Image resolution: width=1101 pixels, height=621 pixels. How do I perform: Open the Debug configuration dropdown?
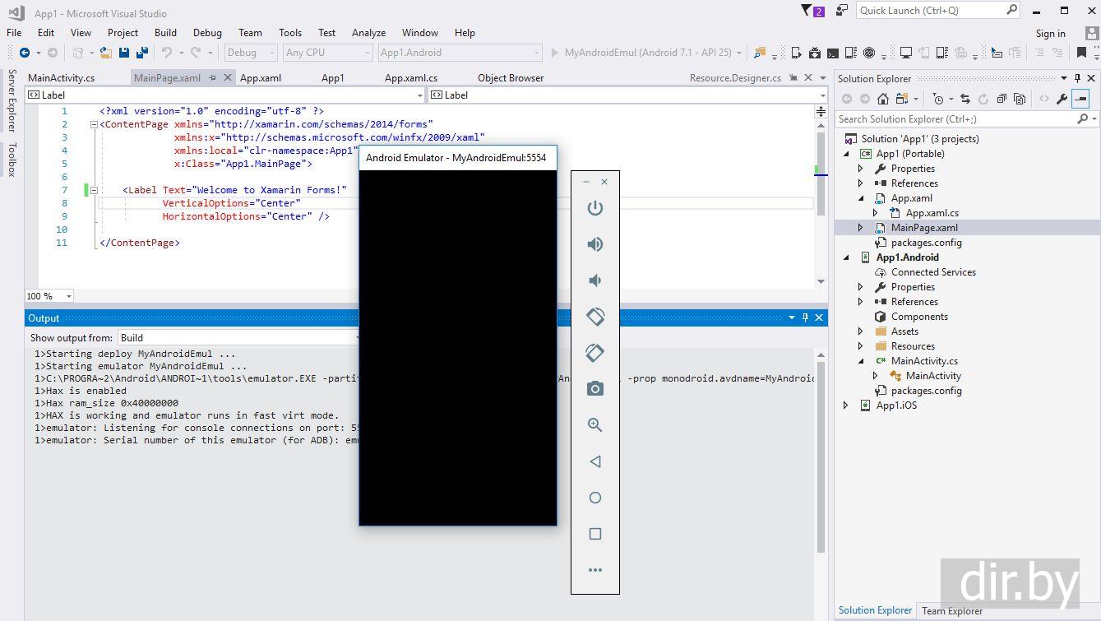(250, 53)
